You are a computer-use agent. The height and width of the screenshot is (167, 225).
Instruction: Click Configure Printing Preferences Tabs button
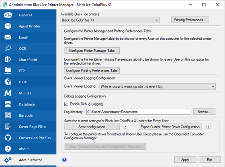tap(92, 70)
